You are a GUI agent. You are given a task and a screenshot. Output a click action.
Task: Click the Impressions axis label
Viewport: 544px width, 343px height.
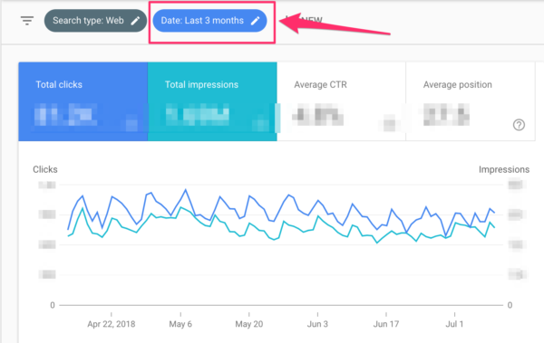[x=504, y=169]
